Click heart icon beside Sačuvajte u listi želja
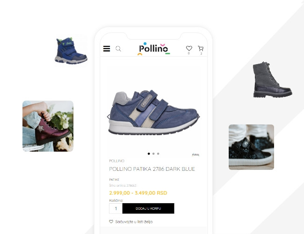 click(x=111, y=221)
